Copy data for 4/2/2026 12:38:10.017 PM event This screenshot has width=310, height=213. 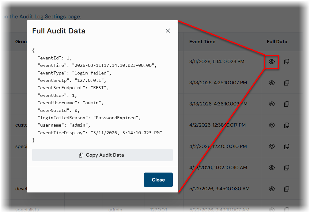tap(287, 125)
